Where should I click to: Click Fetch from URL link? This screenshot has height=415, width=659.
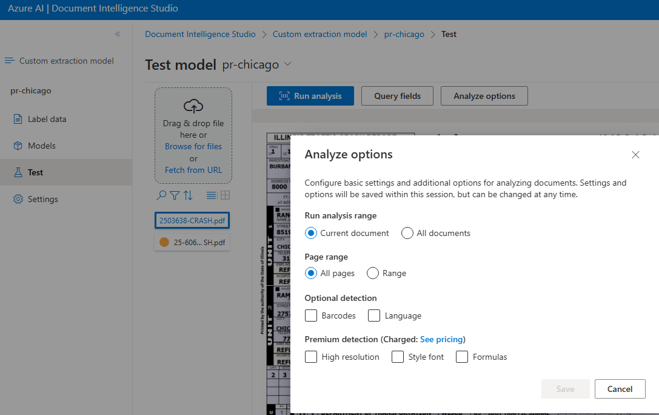pos(193,170)
